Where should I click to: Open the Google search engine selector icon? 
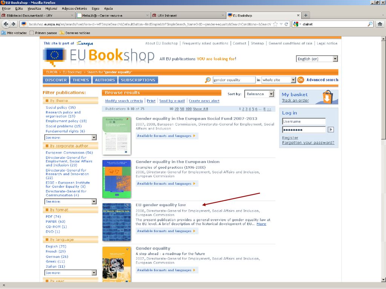(x=296, y=24)
